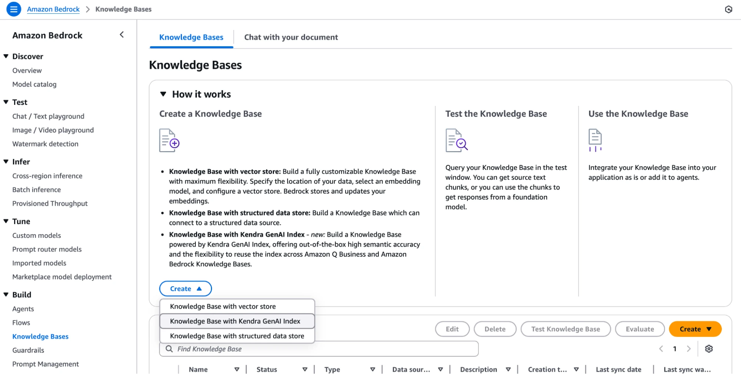Open Agents in Build section
The image size is (741, 374).
coord(23,309)
